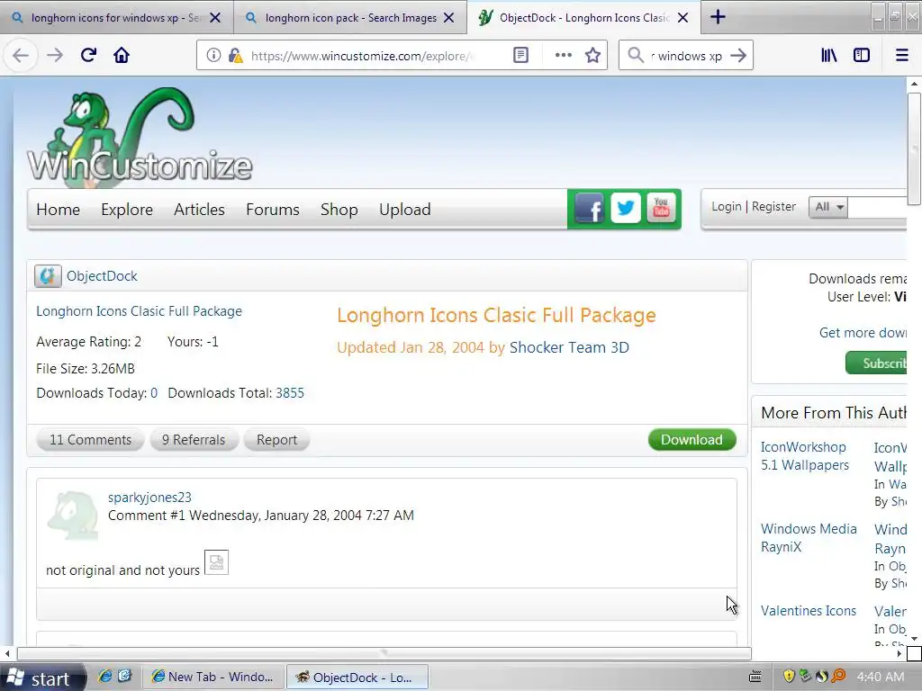Open WinCustomize Twitter icon

(625, 208)
